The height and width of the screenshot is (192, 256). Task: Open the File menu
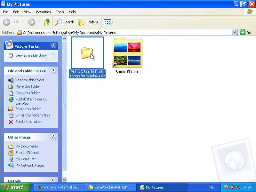click(x=5, y=12)
